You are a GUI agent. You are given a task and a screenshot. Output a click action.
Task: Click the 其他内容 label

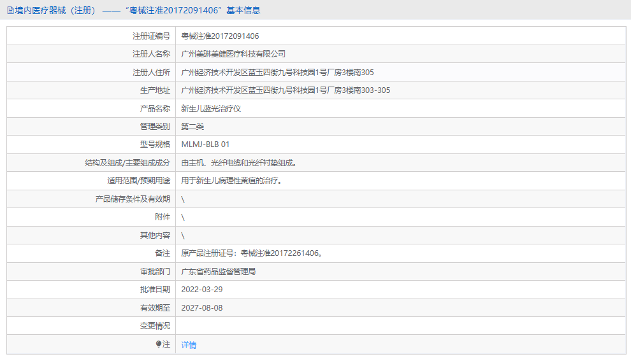(155, 235)
